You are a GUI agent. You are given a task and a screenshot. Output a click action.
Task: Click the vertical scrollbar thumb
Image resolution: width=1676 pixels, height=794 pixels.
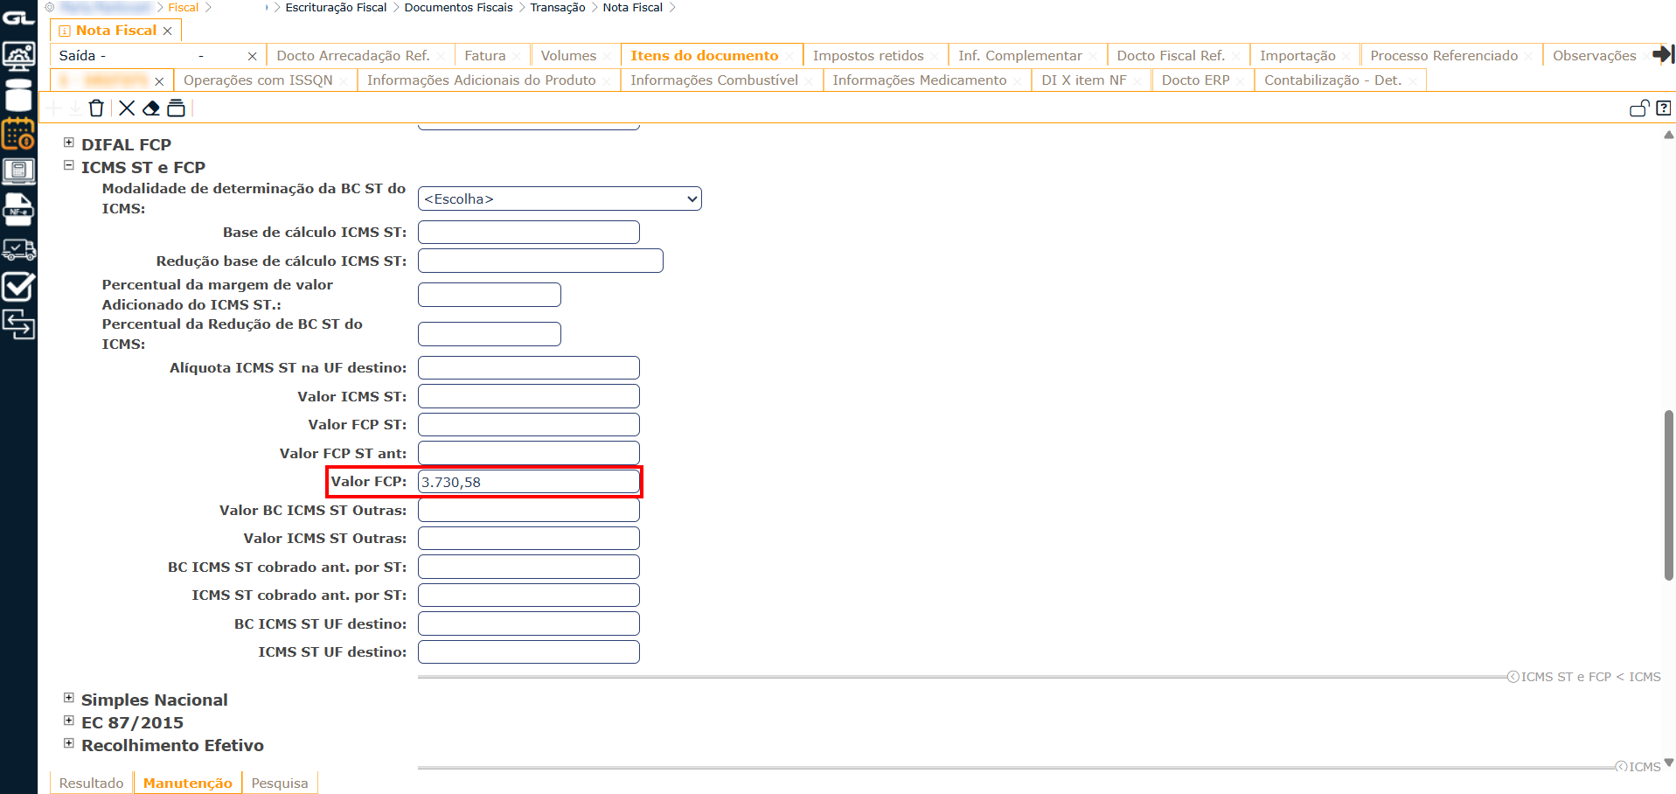coord(1668,494)
